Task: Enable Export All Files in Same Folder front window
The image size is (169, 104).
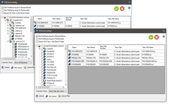Action: [37, 42]
